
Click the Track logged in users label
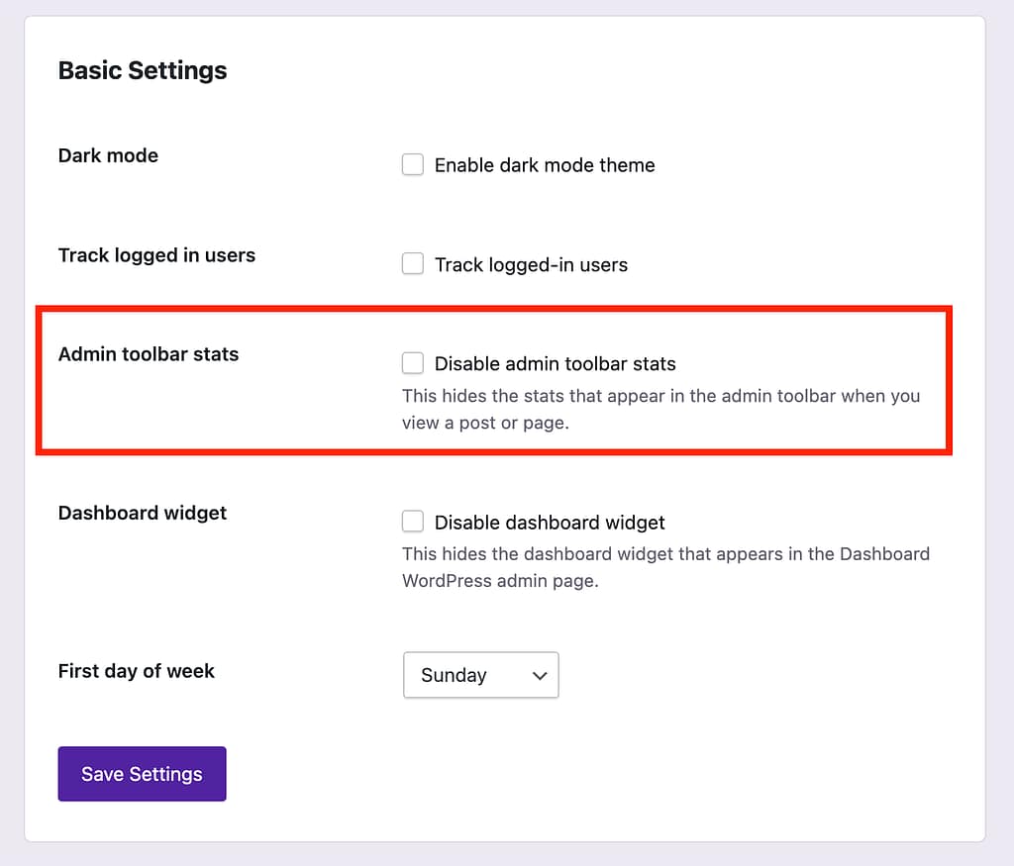click(x=155, y=254)
